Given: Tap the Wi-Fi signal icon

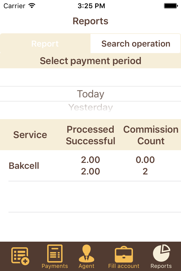Looking at the screenshot, I should coord(32,6).
